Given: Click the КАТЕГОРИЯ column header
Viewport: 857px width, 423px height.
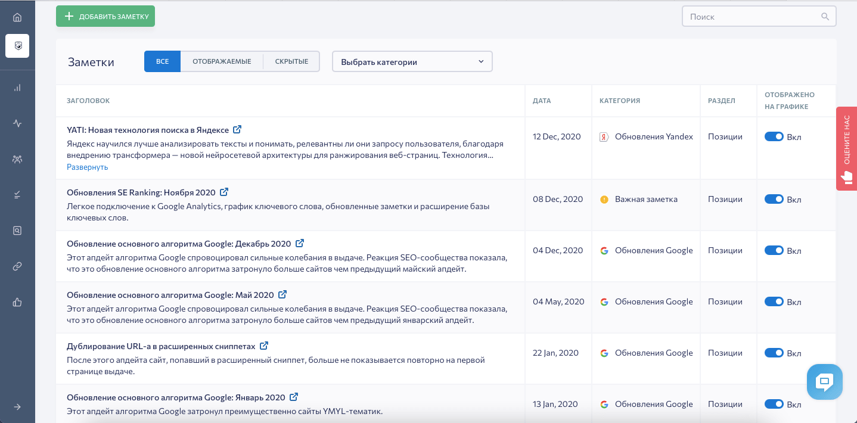Looking at the screenshot, I should pos(620,101).
